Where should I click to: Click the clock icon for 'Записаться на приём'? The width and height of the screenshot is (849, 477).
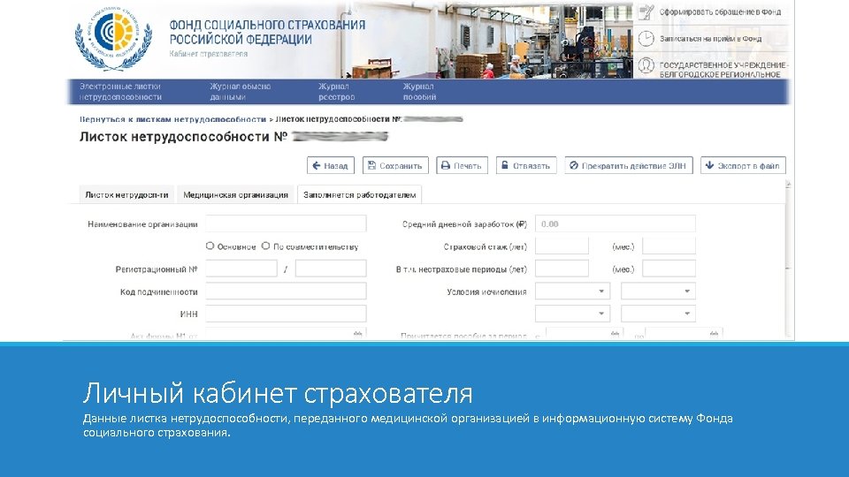click(646, 39)
